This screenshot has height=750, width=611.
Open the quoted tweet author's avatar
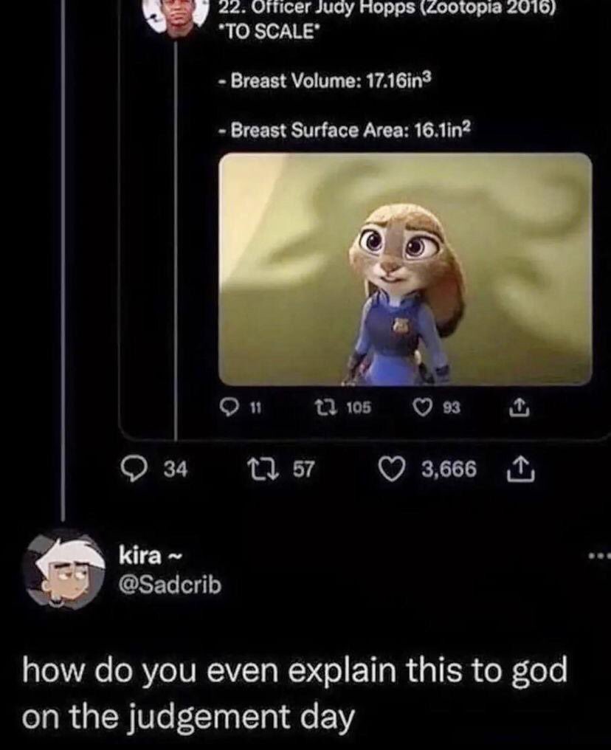177,19
